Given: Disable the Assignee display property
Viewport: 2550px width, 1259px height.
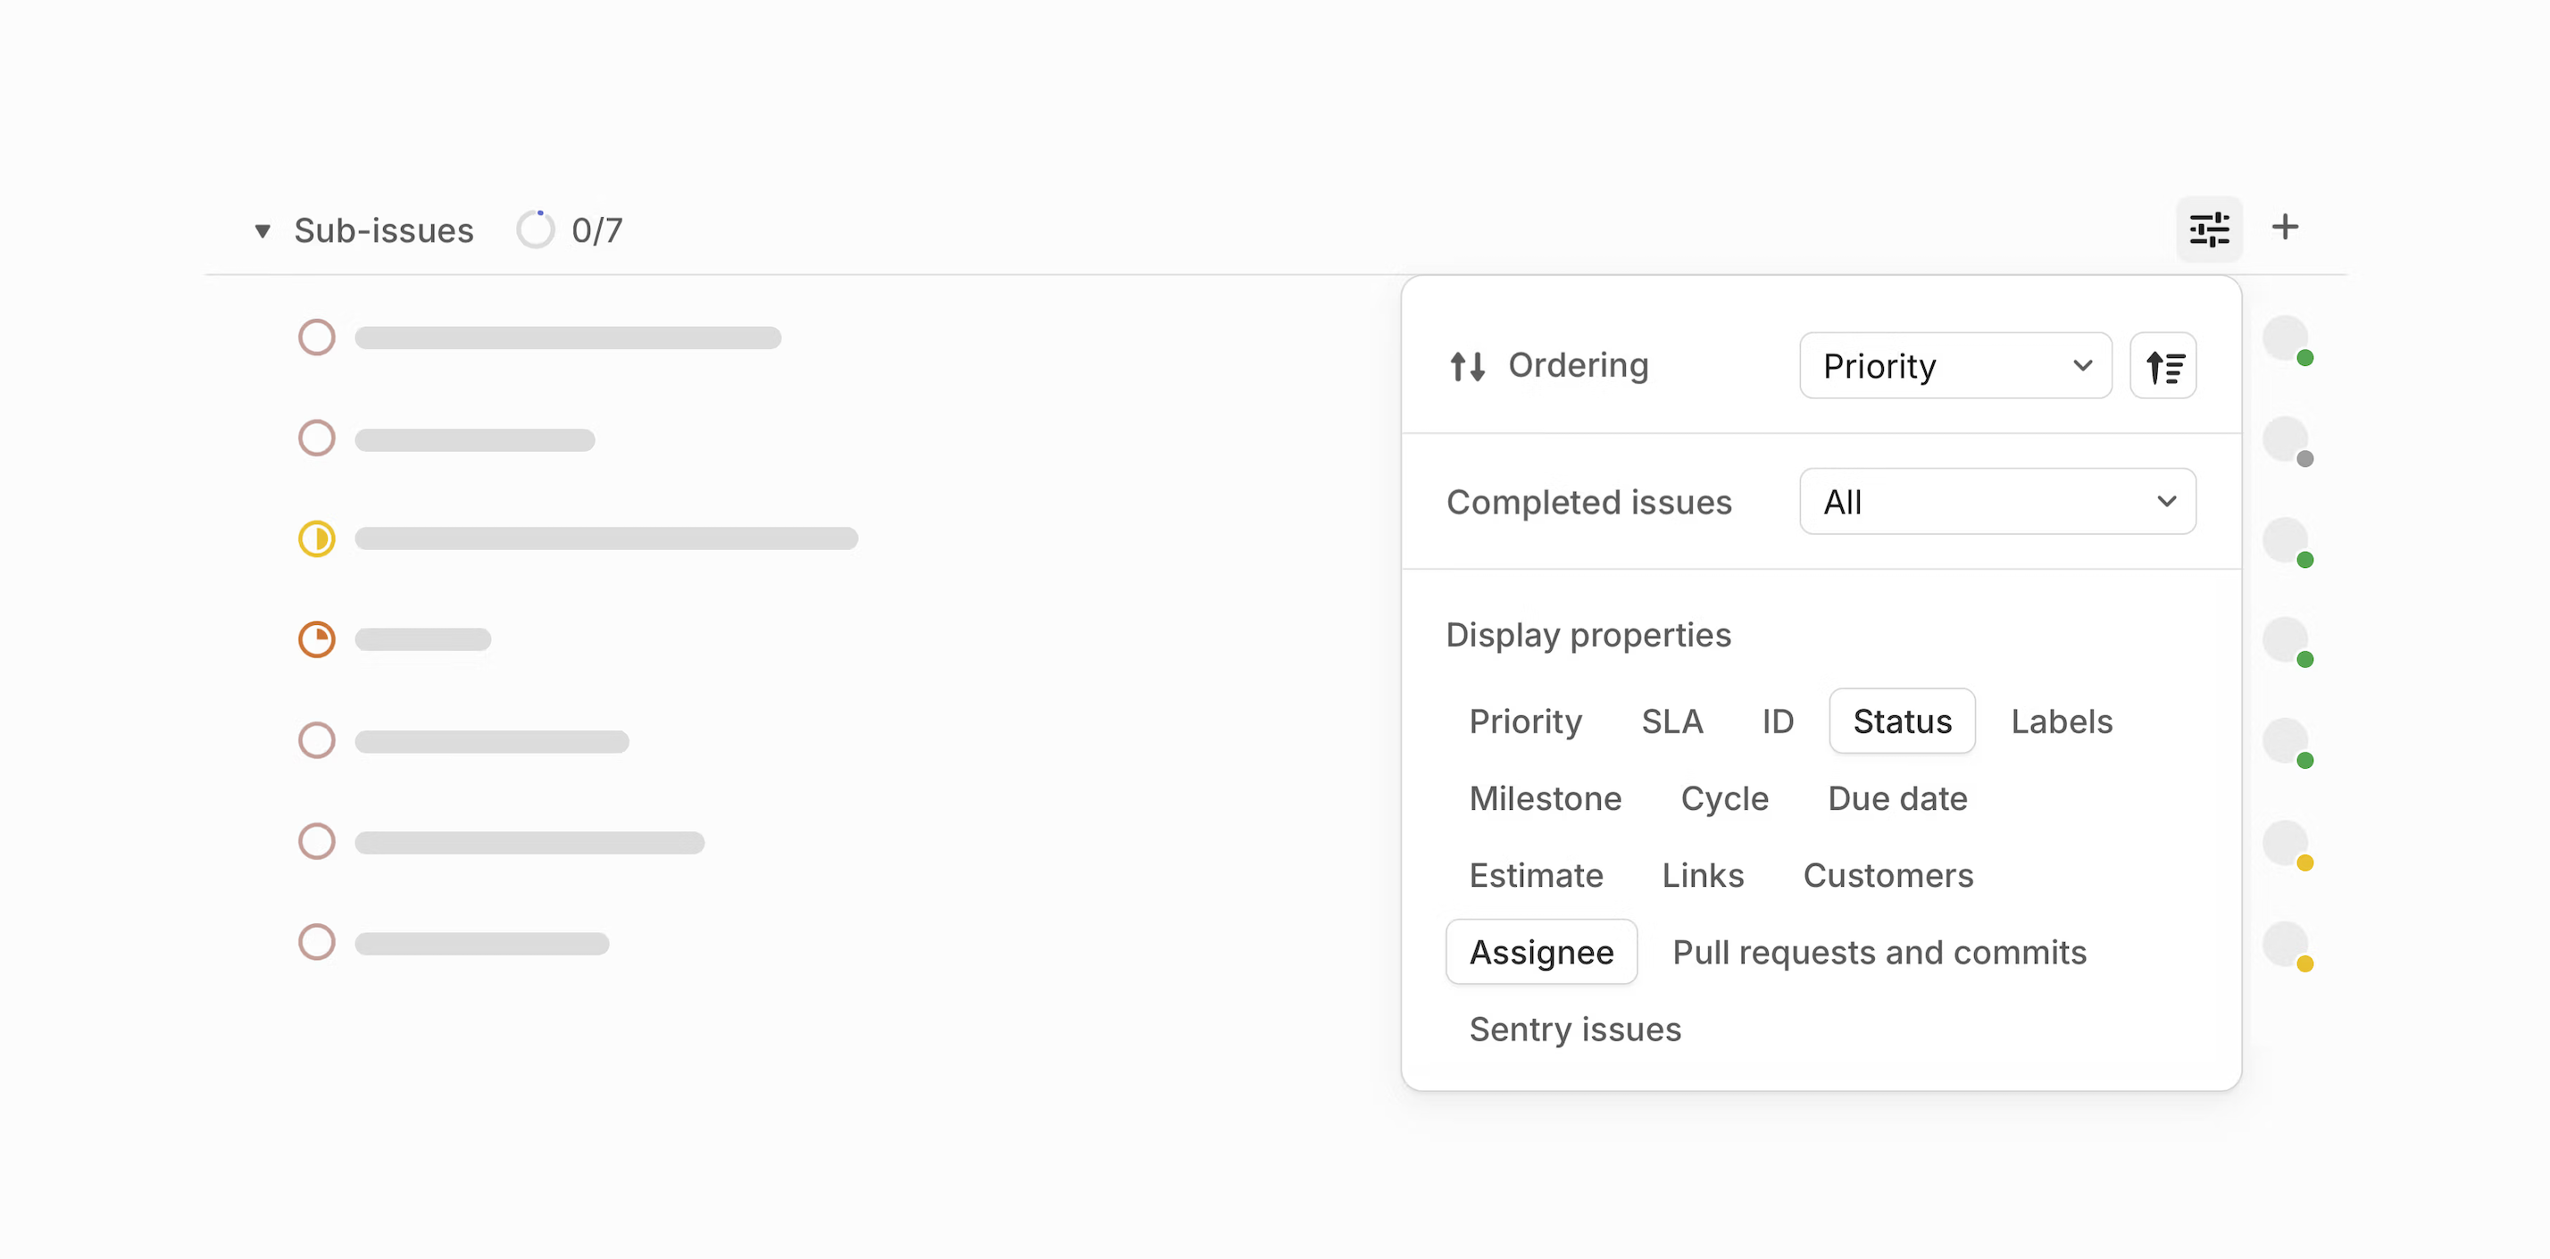Looking at the screenshot, I should coord(1541,951).
